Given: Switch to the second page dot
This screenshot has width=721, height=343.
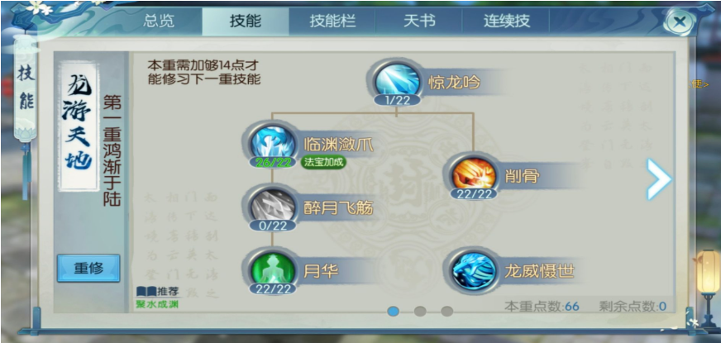Looking at the screenshot, I should point(420,312).
